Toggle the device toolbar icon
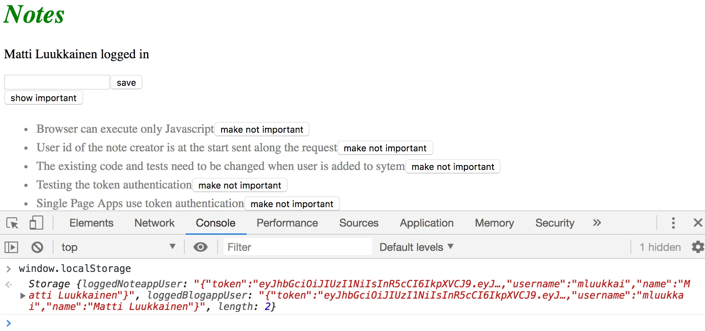This screenshot has height=331, width=705. pos(36,223)
